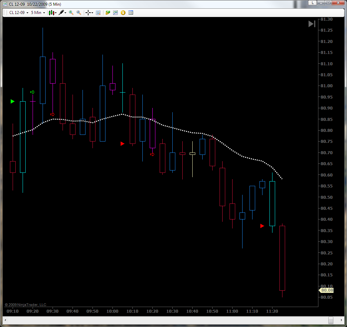Click the 80.08 current price marker
The width and height of the screenshot is (347, 327).
326,290
